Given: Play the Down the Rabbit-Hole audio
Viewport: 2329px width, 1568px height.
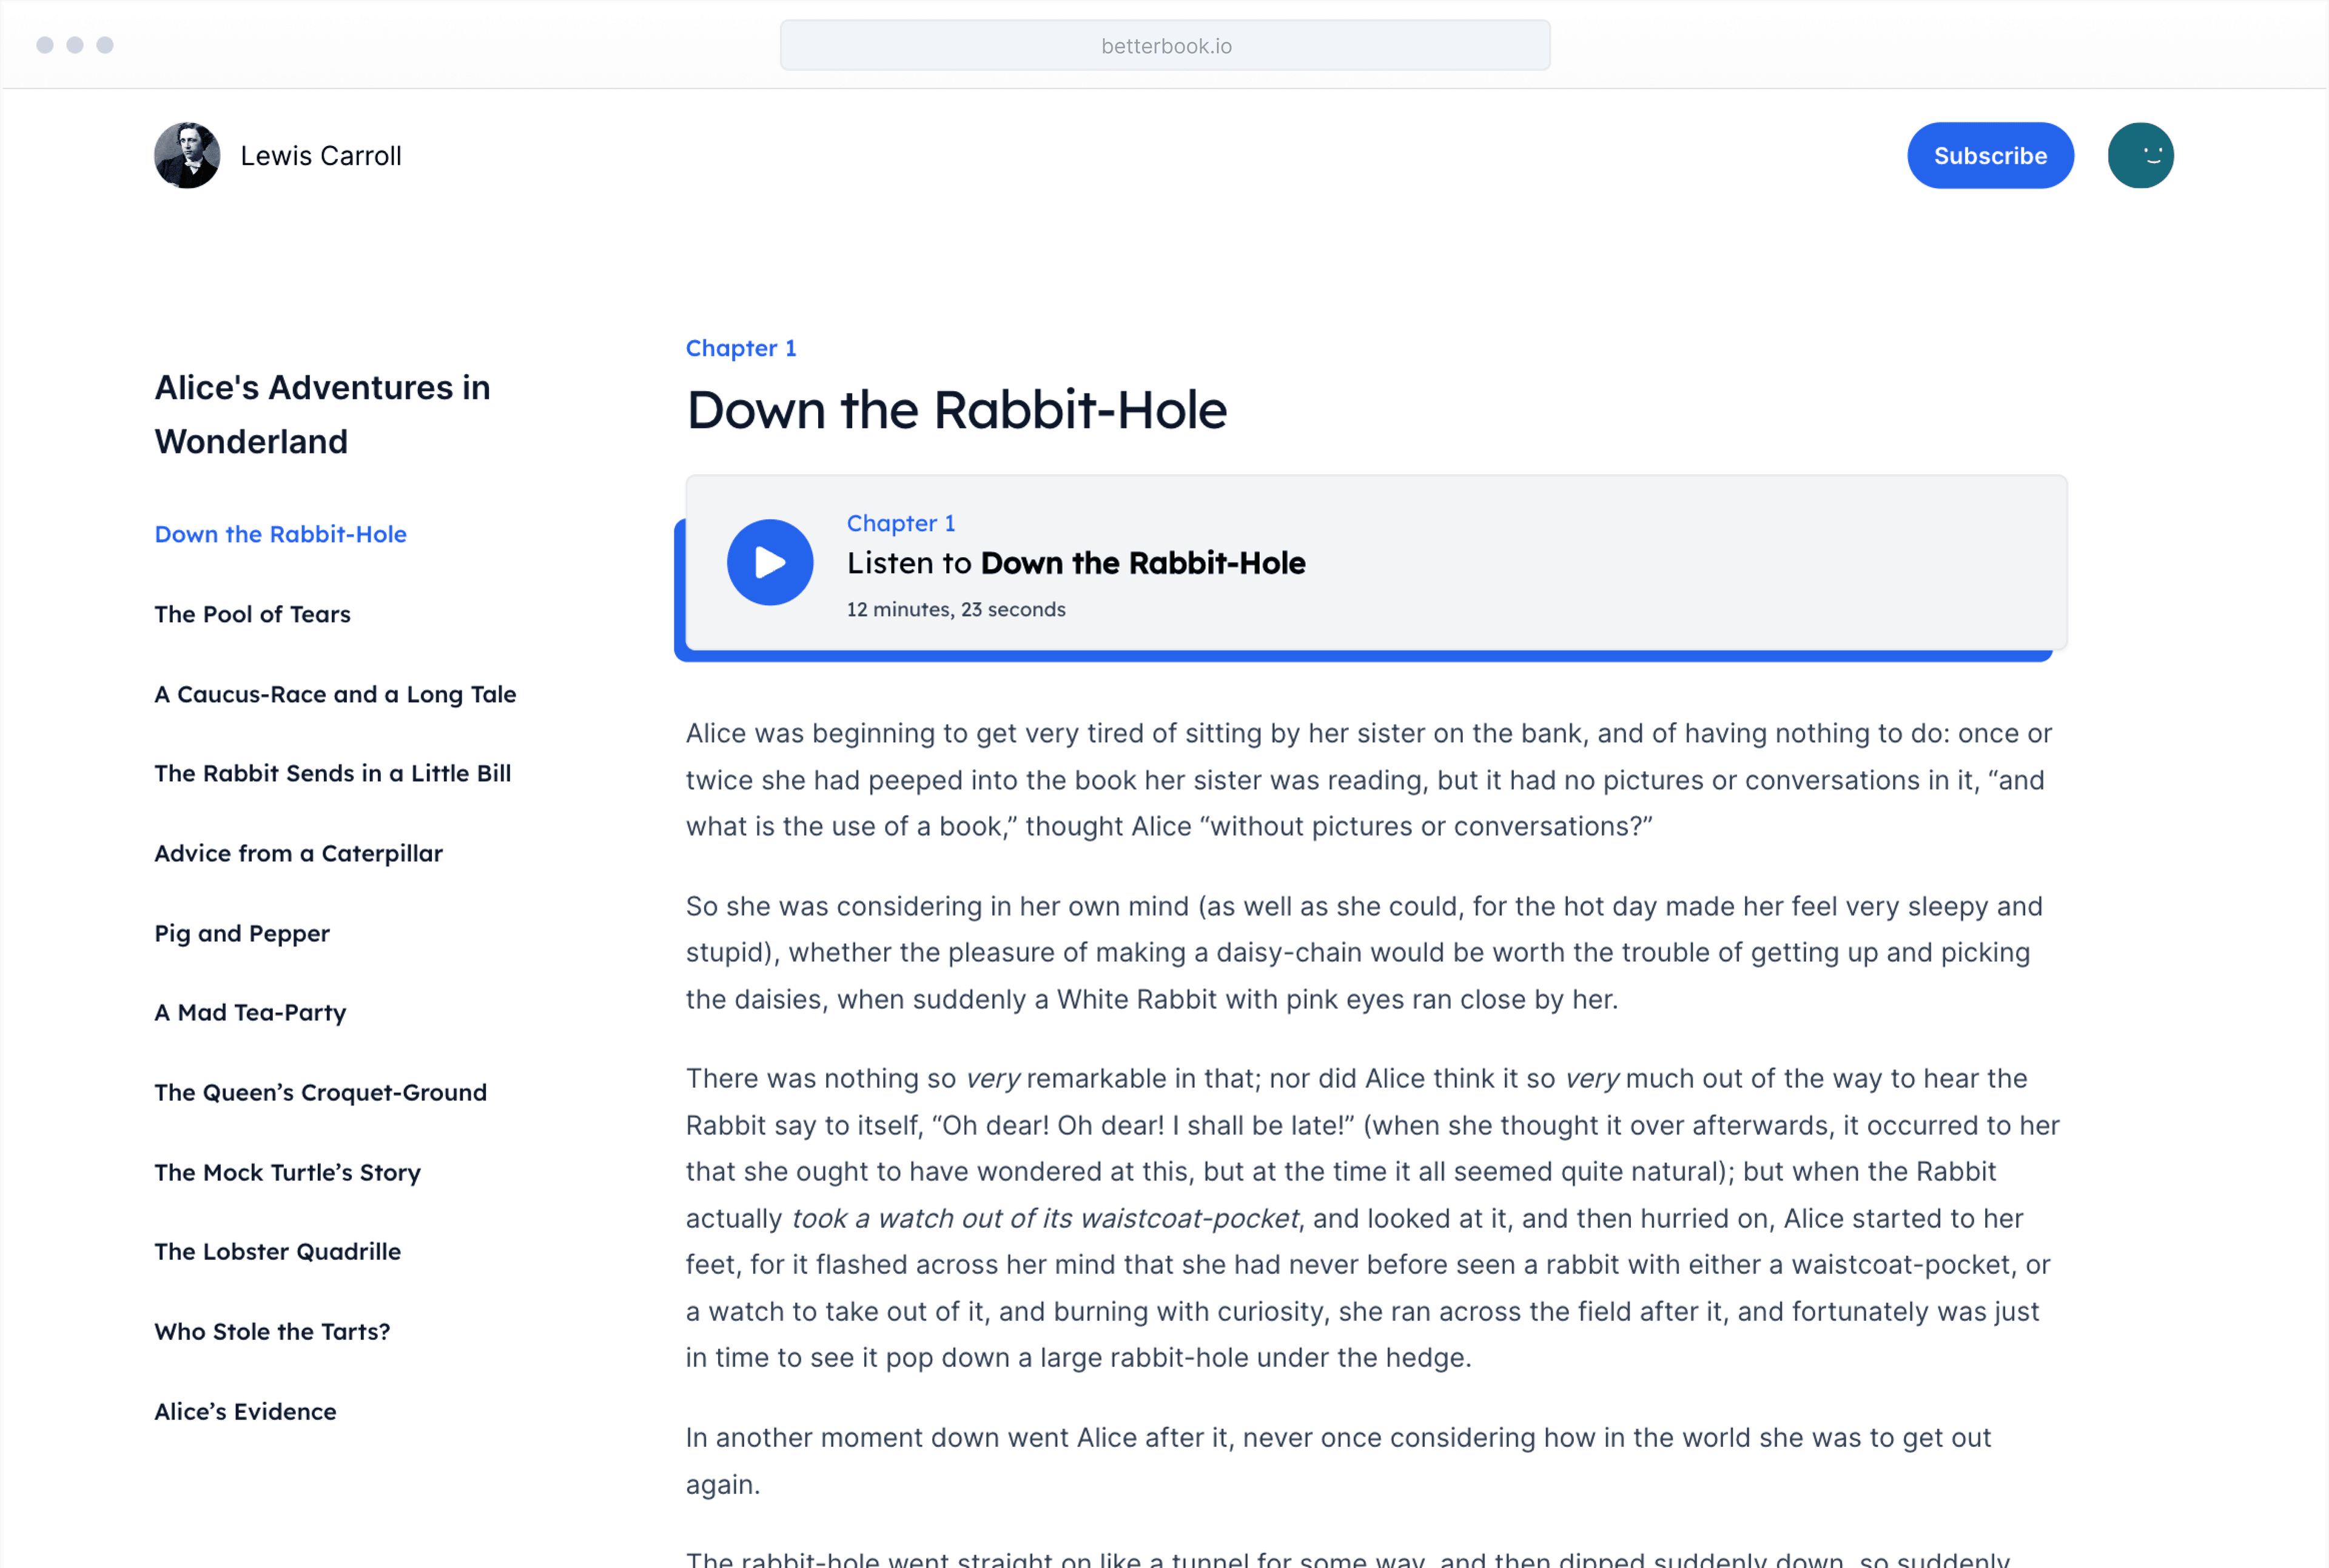Looking at the screenshot, I should (x=769, y=562).
